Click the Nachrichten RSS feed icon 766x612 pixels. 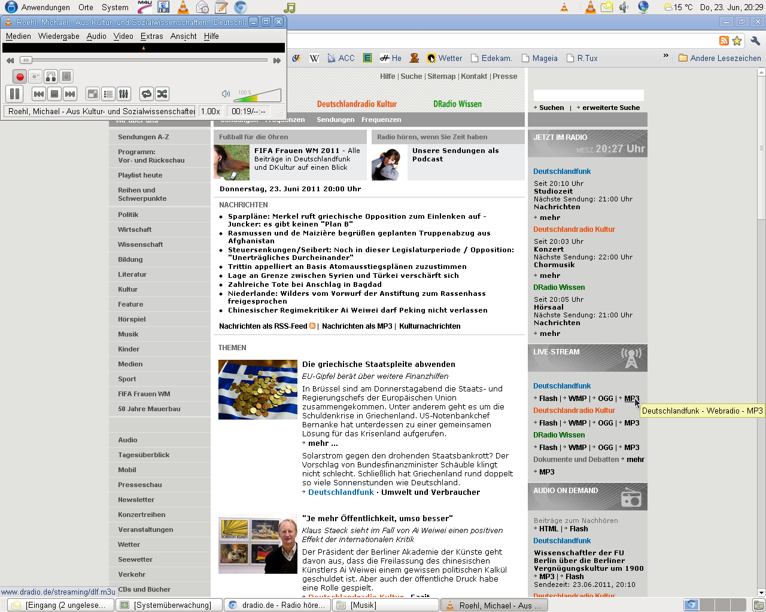click(312, 326)
